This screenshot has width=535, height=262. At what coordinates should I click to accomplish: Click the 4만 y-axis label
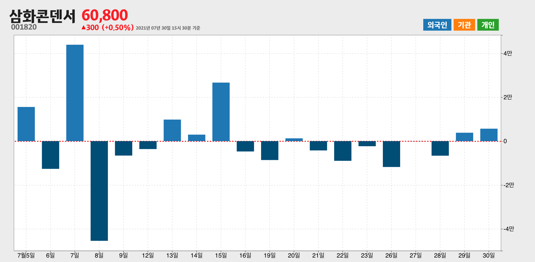(x=508, y=53)
